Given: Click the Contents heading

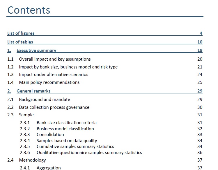Looking at the screenshot, I should point(29,10).
